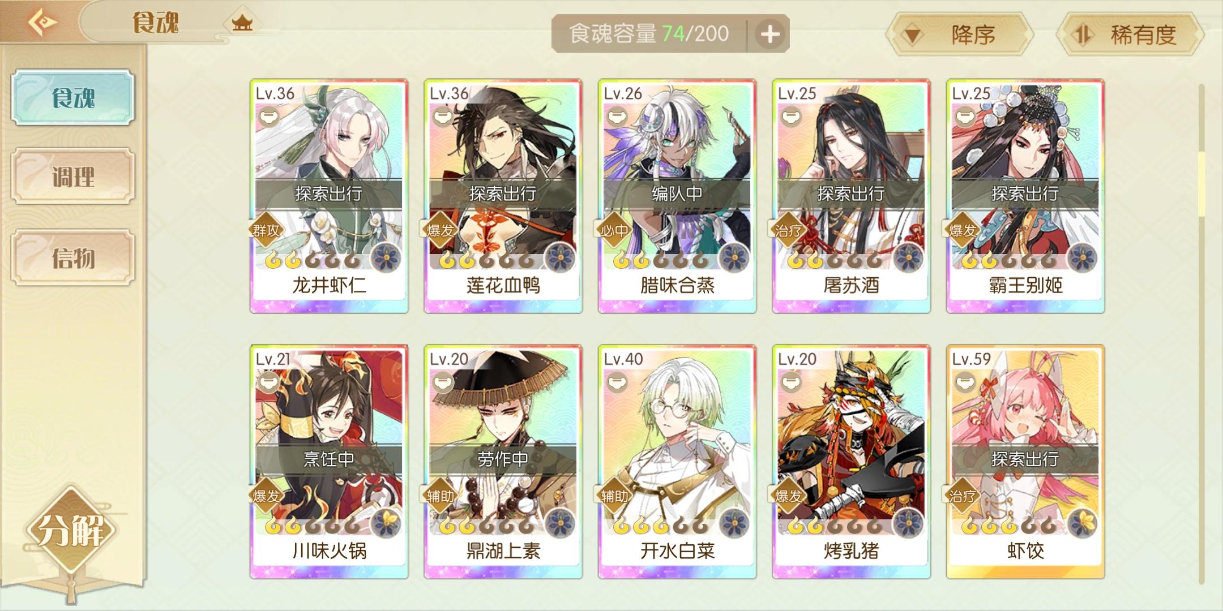Click the 治疗 badge on 屠苏酒 card
1223x611 pixels.
tap(788, 230)
